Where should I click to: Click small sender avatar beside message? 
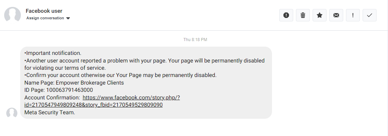pyautogui.click(x=11, y=113)
